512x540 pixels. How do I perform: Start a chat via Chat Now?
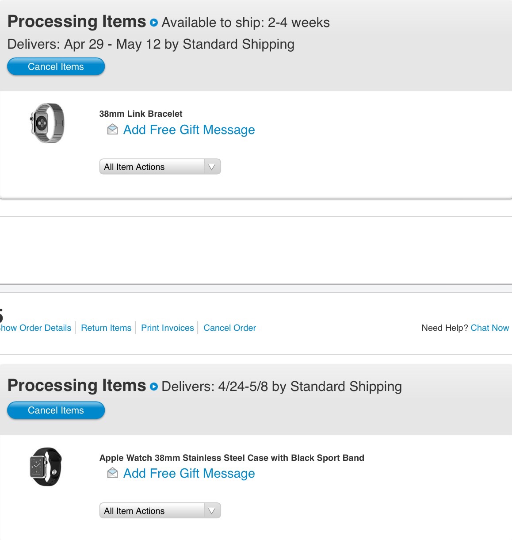click(490, 328)
